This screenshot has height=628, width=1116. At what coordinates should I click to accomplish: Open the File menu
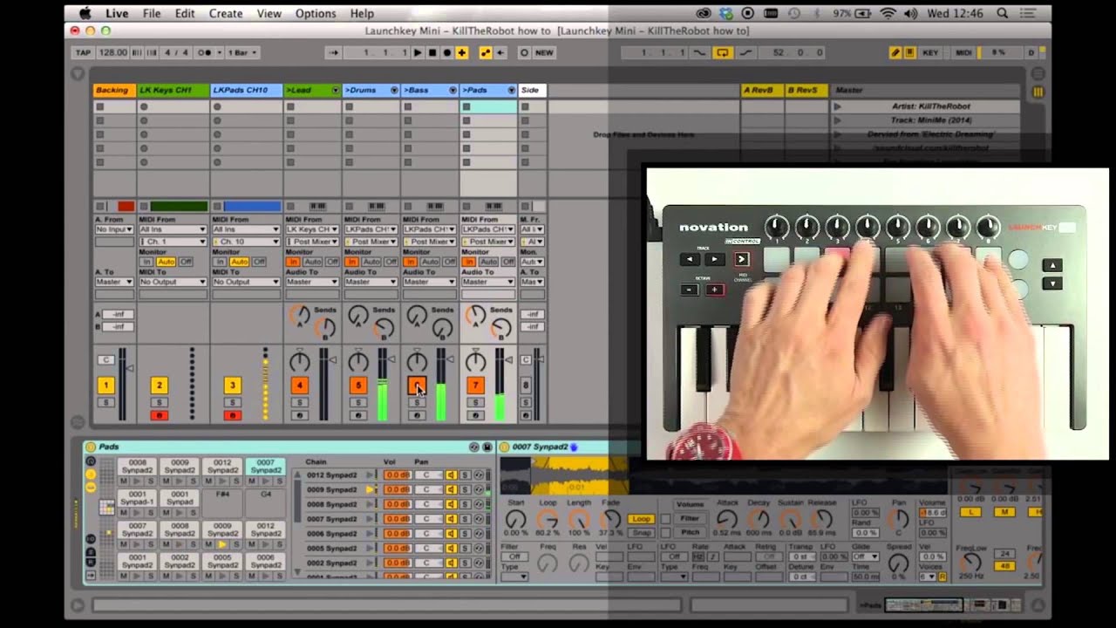click(x=152, y=13)
